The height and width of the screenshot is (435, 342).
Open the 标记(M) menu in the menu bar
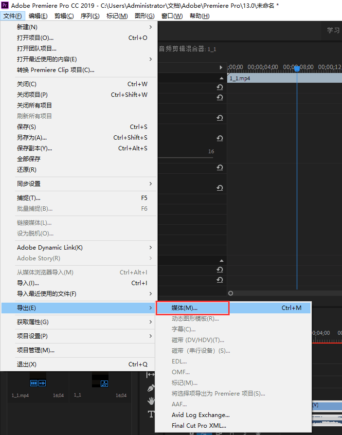point(117,16)
